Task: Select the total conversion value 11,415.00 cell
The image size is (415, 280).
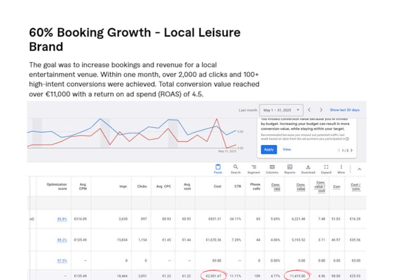Action: (297, 276)
